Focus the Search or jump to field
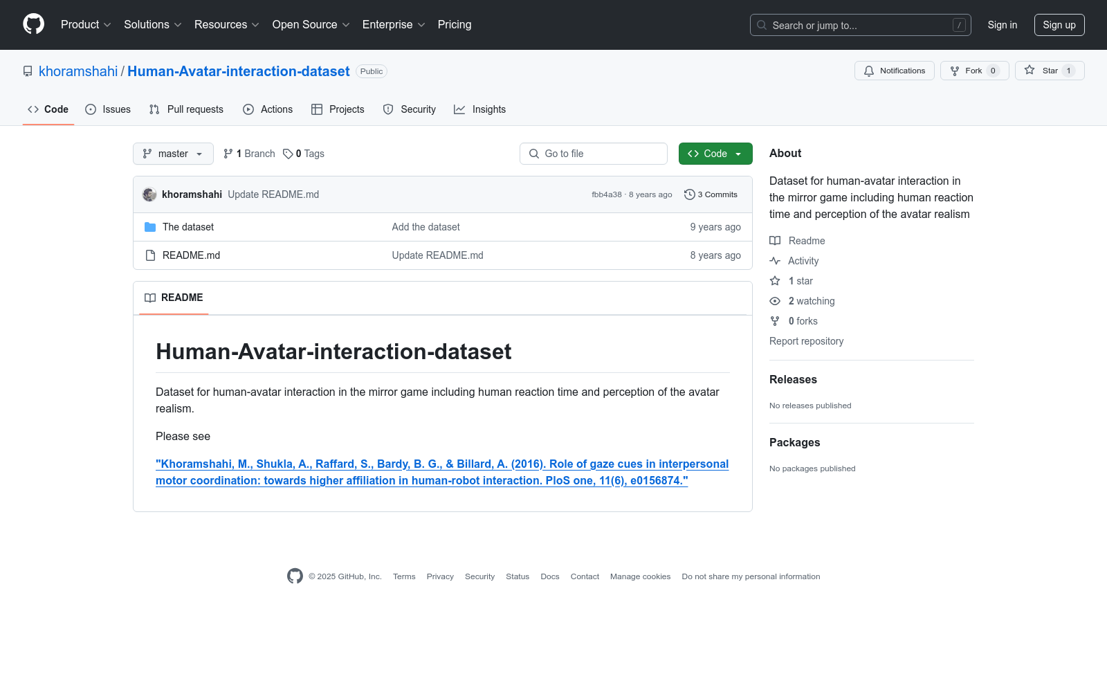 point(861,25)
